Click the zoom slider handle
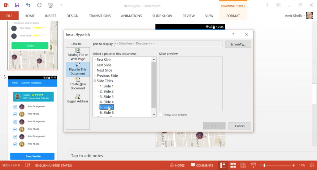Screen dimensions: 317x170 [x=264, y=165]
